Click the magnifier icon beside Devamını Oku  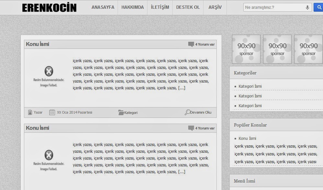[x=187, y=112]
